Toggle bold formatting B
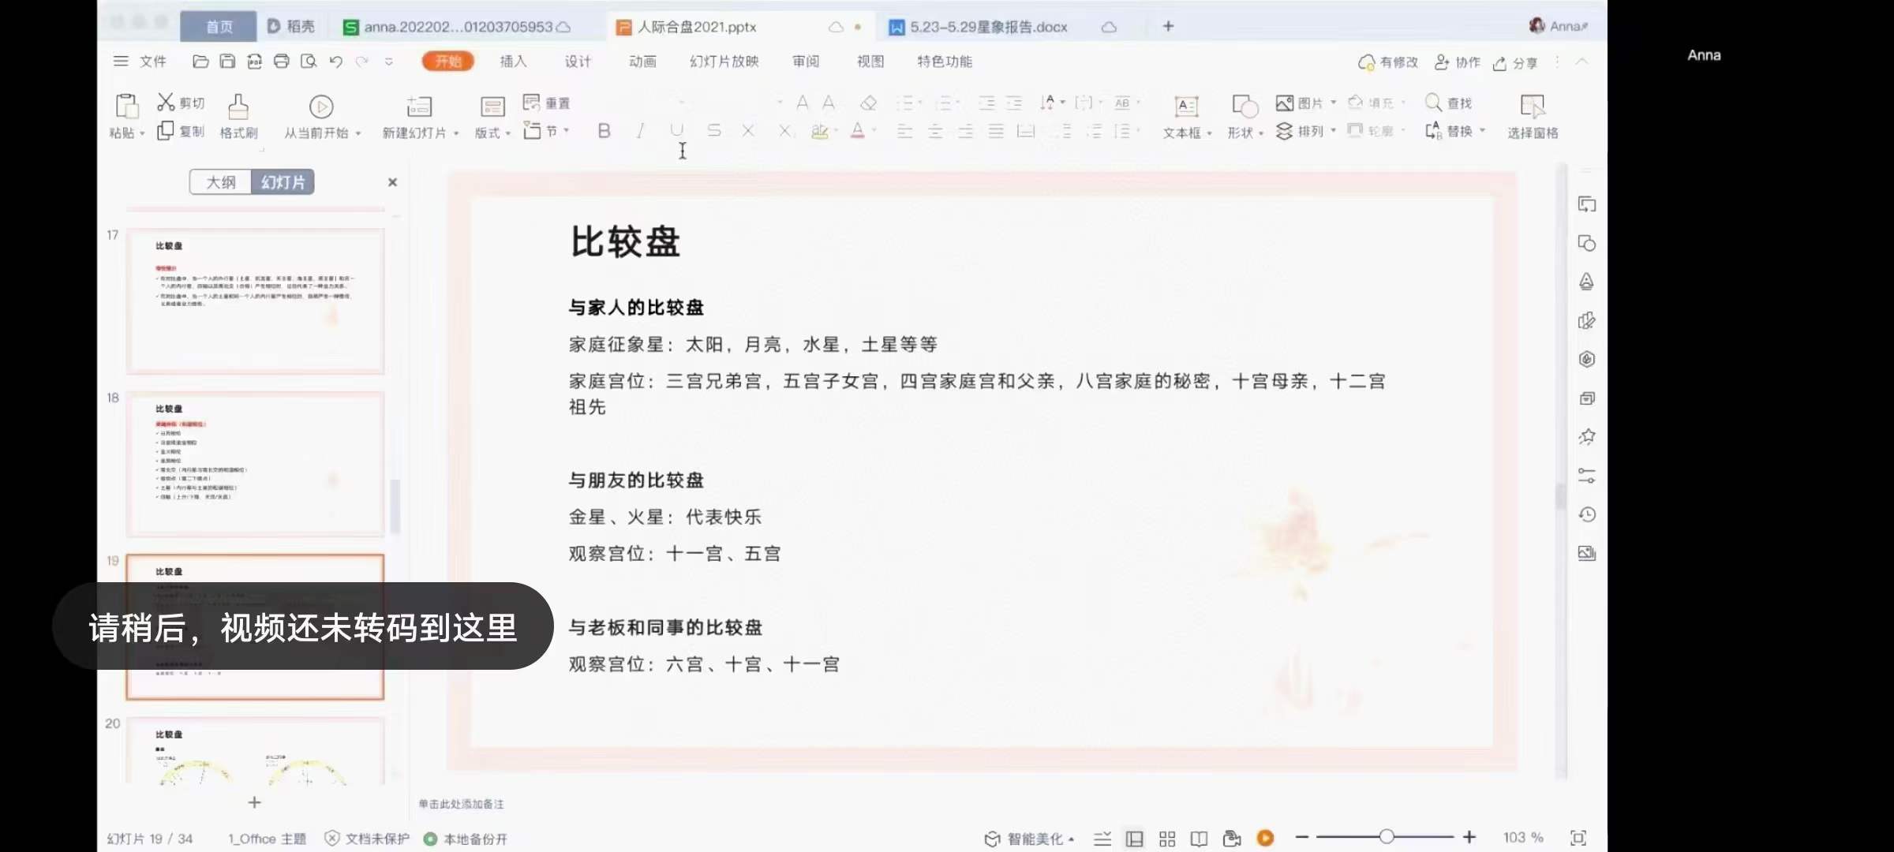The image size is (1894, 852). click(604, 131)
